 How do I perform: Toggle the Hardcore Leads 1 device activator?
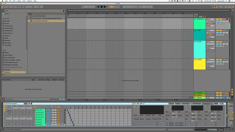pos(4,103)
